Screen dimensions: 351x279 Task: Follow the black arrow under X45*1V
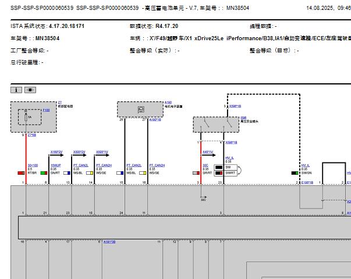208,155
